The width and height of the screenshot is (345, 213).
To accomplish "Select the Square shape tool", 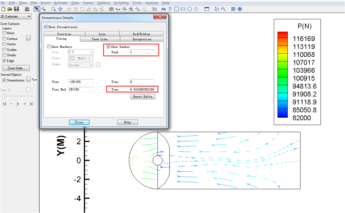I will pyautogui.click(x=176, y=9).
